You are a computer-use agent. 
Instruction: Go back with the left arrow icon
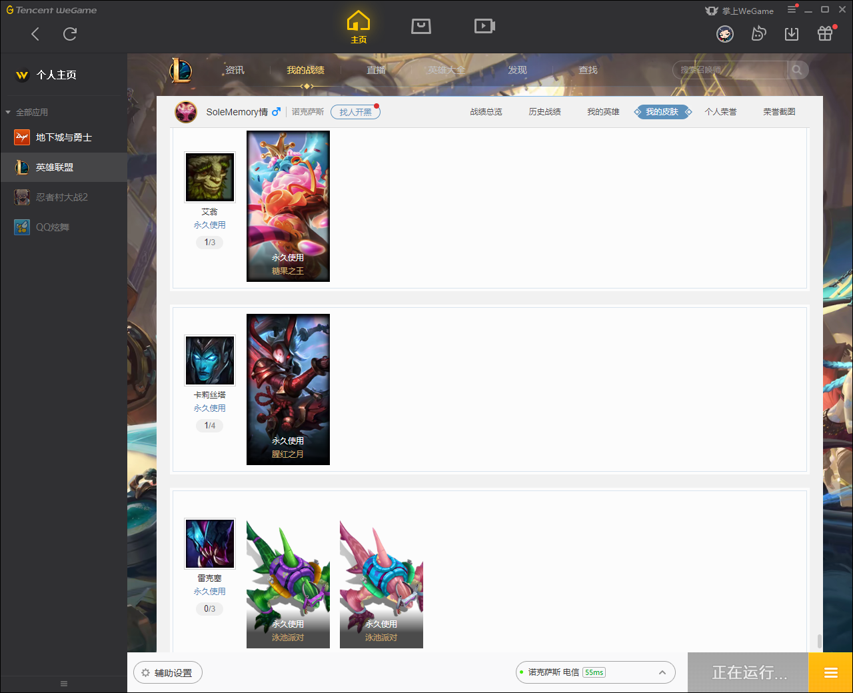pyautogui.click(x=35, y=34)
